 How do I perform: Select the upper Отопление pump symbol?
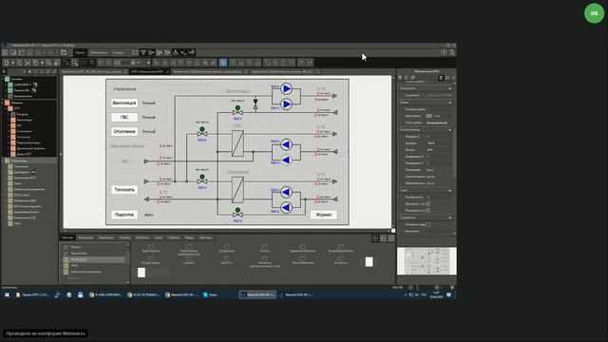coord(286,192)
